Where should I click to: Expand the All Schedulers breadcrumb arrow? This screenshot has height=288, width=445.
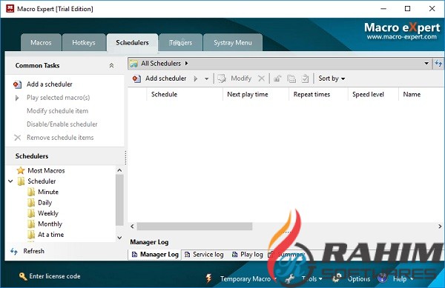tap(186, 64)
